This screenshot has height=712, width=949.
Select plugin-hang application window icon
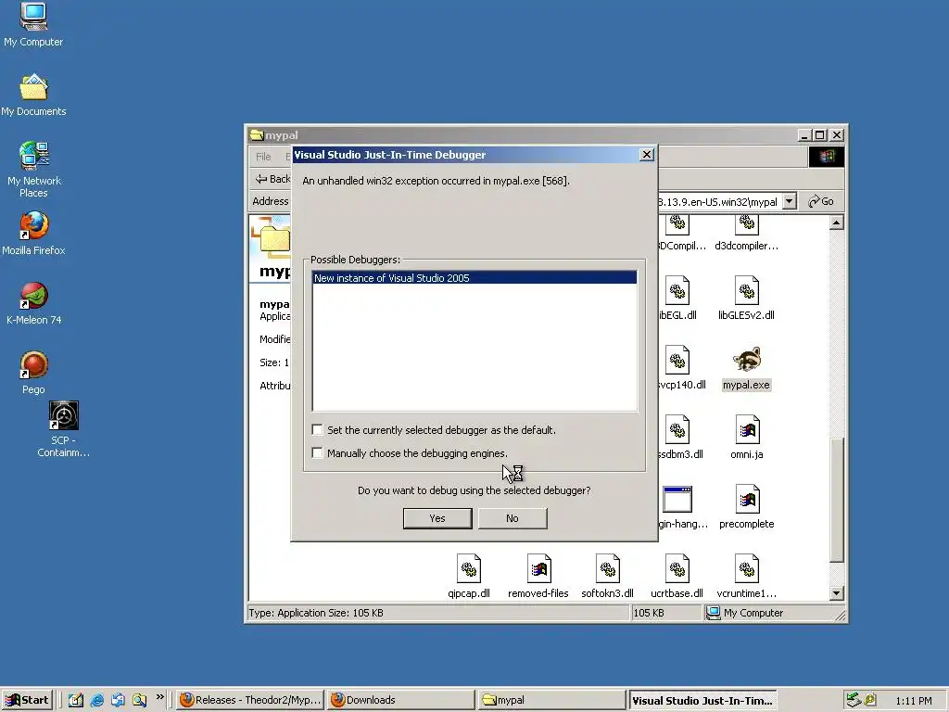(677, 500)
